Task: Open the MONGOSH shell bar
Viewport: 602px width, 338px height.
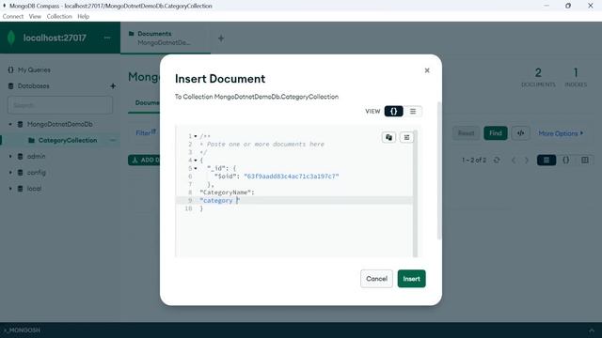Action: [x=22, y=330]
